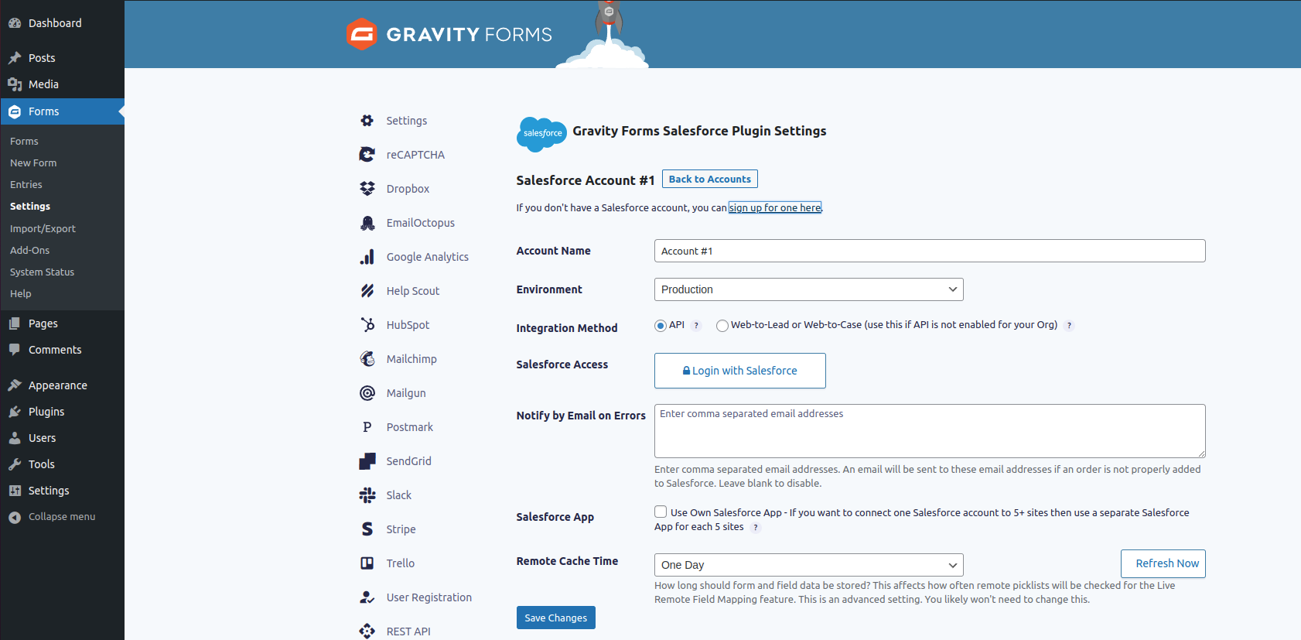Click the EmailOctopus icon
The width and height of the screenshot is (1301, 640).
click(x=367, y=223)
